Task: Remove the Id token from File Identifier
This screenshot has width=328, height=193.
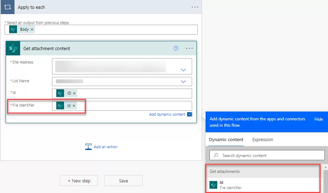Action: click(74, 106)
